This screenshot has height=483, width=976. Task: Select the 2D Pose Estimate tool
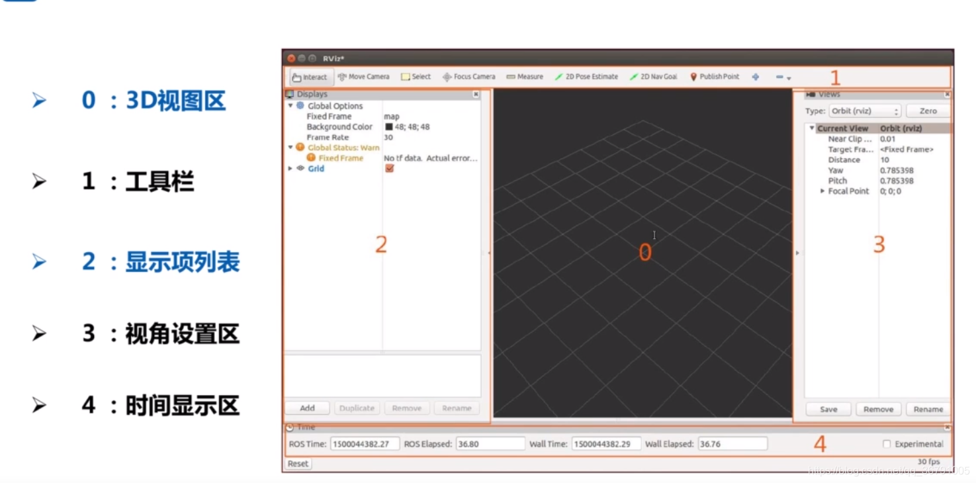tap(586, 77)
